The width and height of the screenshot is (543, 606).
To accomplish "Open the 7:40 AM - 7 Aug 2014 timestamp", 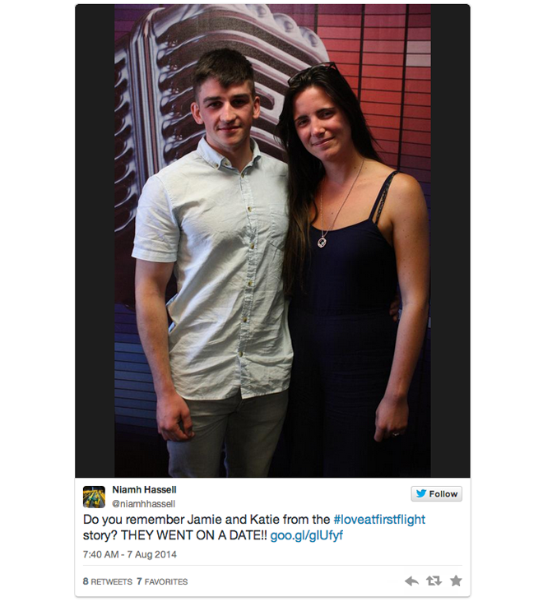I will pos(129,554).
